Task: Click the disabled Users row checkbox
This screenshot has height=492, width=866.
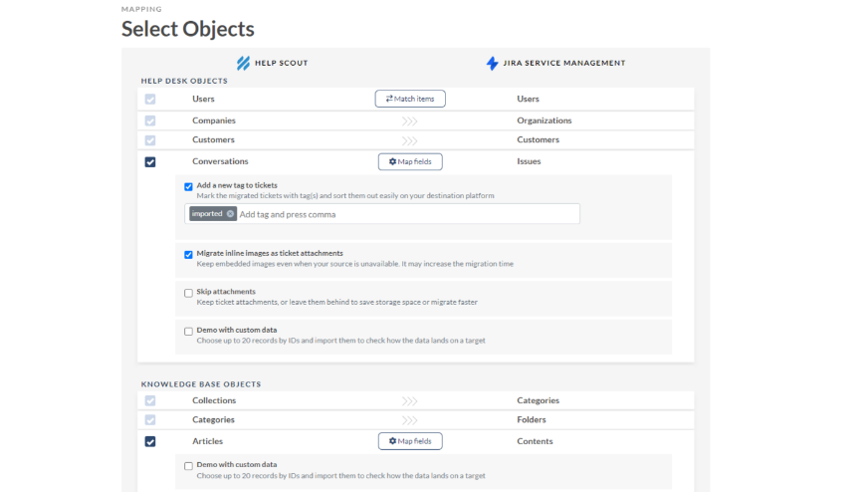Action: [x=150, y=100]
